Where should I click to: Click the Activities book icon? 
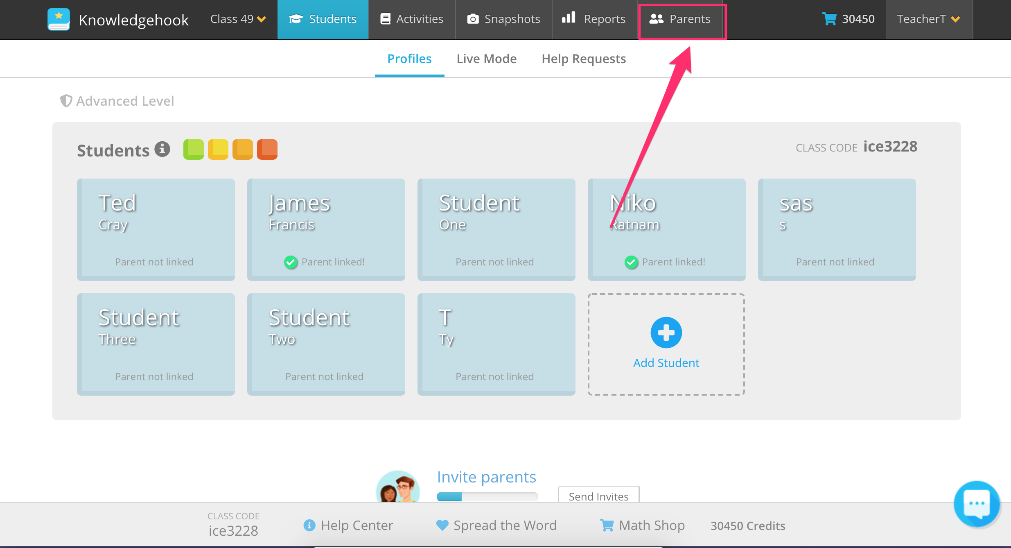click(x=385, y=19)
